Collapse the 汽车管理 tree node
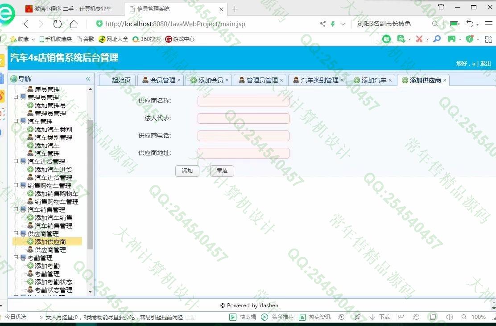 [x=17, y=121]
